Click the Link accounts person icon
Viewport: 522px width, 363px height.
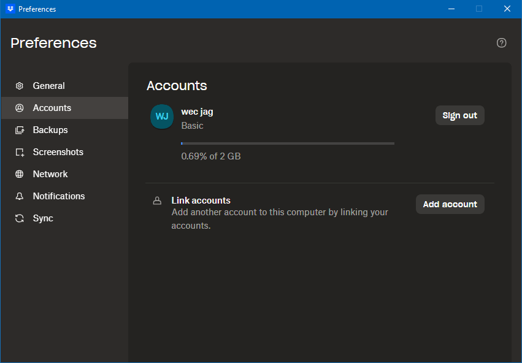coord(157,201)
